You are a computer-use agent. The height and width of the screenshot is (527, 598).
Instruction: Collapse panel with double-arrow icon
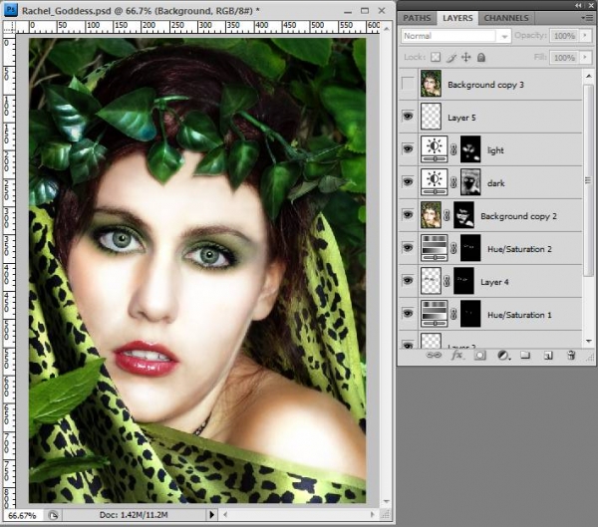(579, 5)
